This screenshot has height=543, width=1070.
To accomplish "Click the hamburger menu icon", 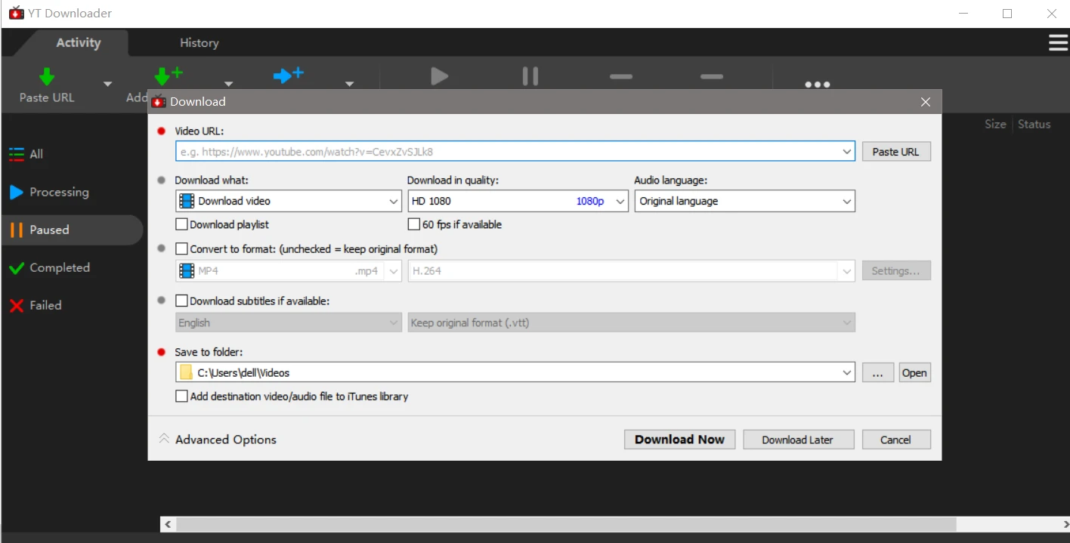I will 1058,43.
